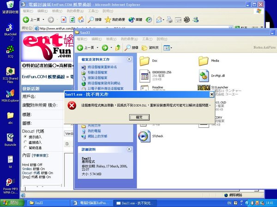Open the font dropdown starting with Verd
The image size is (277, 207).
[x=69, y=133]
